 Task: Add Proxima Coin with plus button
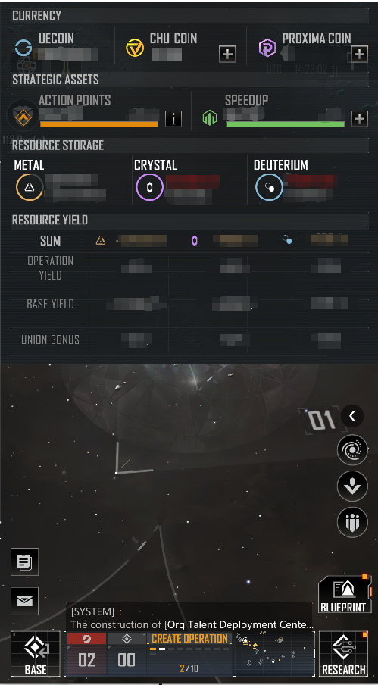359,54
